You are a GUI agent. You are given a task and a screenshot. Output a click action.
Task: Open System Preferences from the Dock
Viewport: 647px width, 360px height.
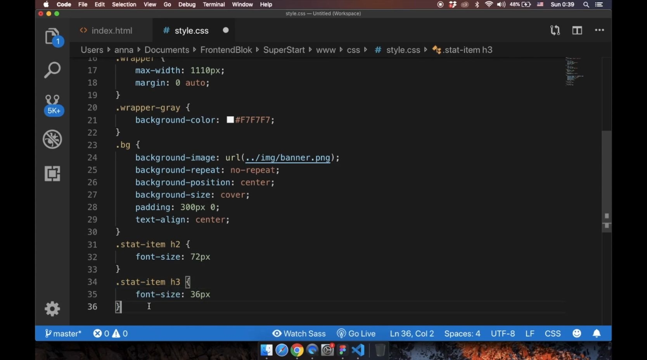[327, 350]
